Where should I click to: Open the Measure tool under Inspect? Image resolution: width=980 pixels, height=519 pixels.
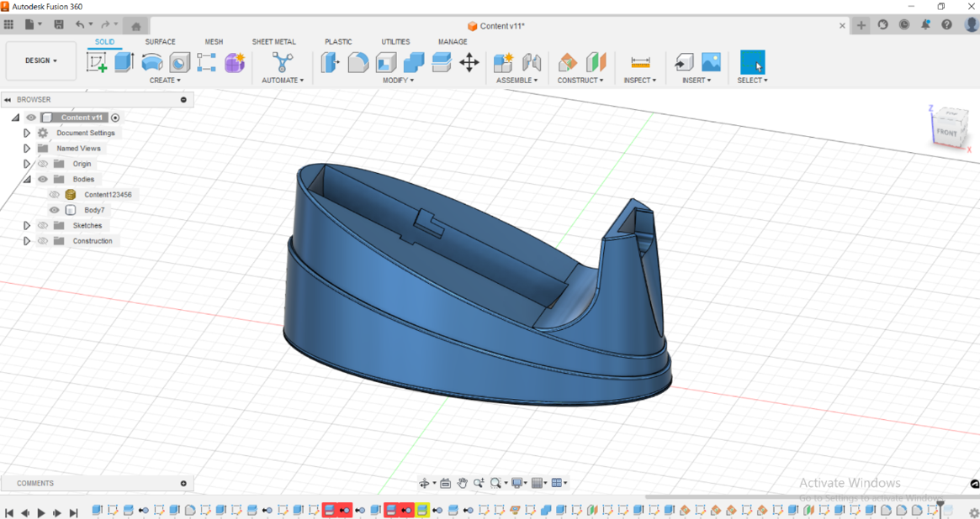click(x=640, y=61)
